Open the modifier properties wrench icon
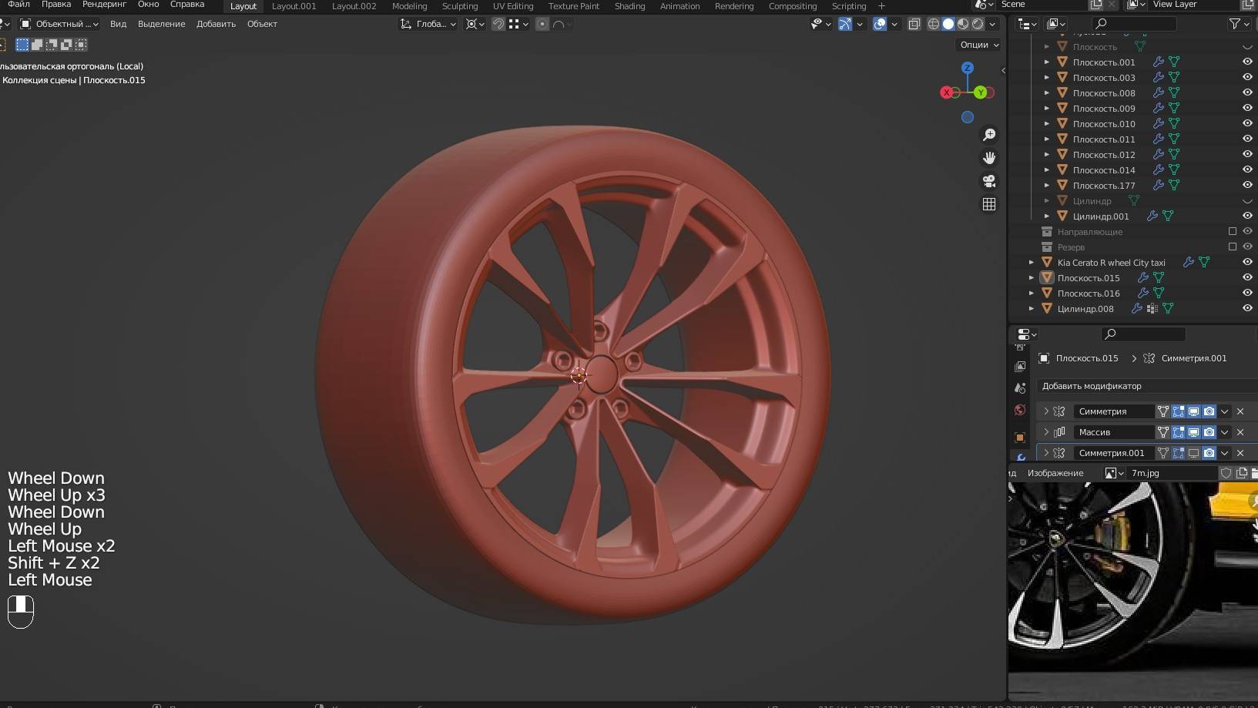 point(1021,458)
